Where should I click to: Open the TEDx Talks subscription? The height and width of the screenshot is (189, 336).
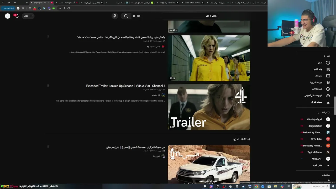coord(315,139)
